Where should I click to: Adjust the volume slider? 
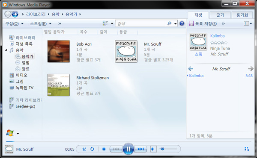coord(168,149)
